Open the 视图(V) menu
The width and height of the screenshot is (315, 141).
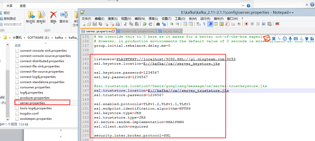126,18
